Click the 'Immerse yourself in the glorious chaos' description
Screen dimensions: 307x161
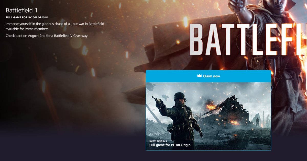[x=58, y=26]
